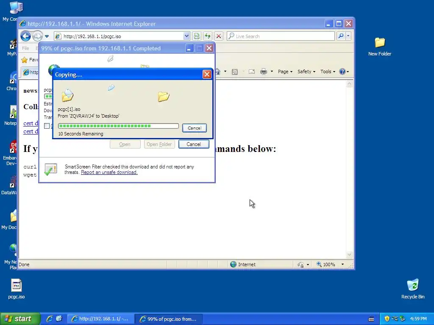Click Report an unsafe download link
The width and height of the screenshot is (434, 325).
109,172
